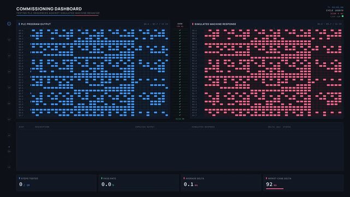Click the PLC Program Output panel title
The width and height of the screenshot is (350, 197).
(x=35, y=24)
